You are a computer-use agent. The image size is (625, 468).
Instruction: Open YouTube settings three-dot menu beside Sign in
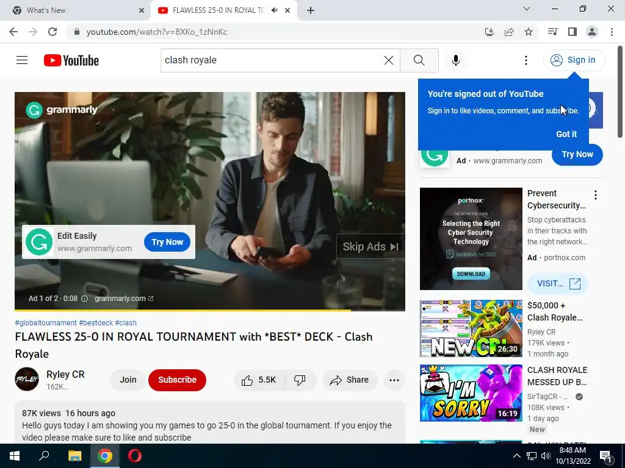point(526,60)
